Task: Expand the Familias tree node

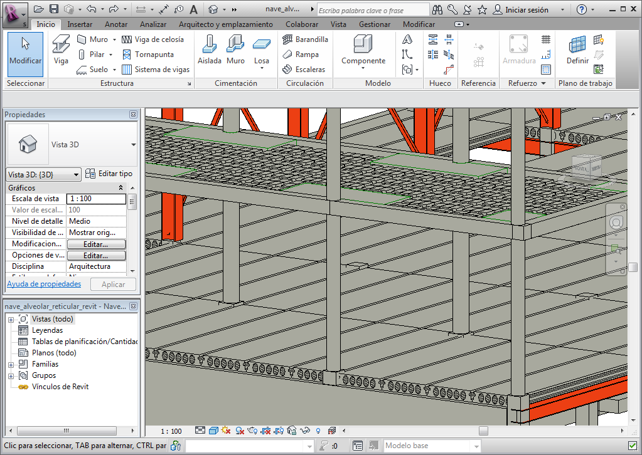Action: 11,364
